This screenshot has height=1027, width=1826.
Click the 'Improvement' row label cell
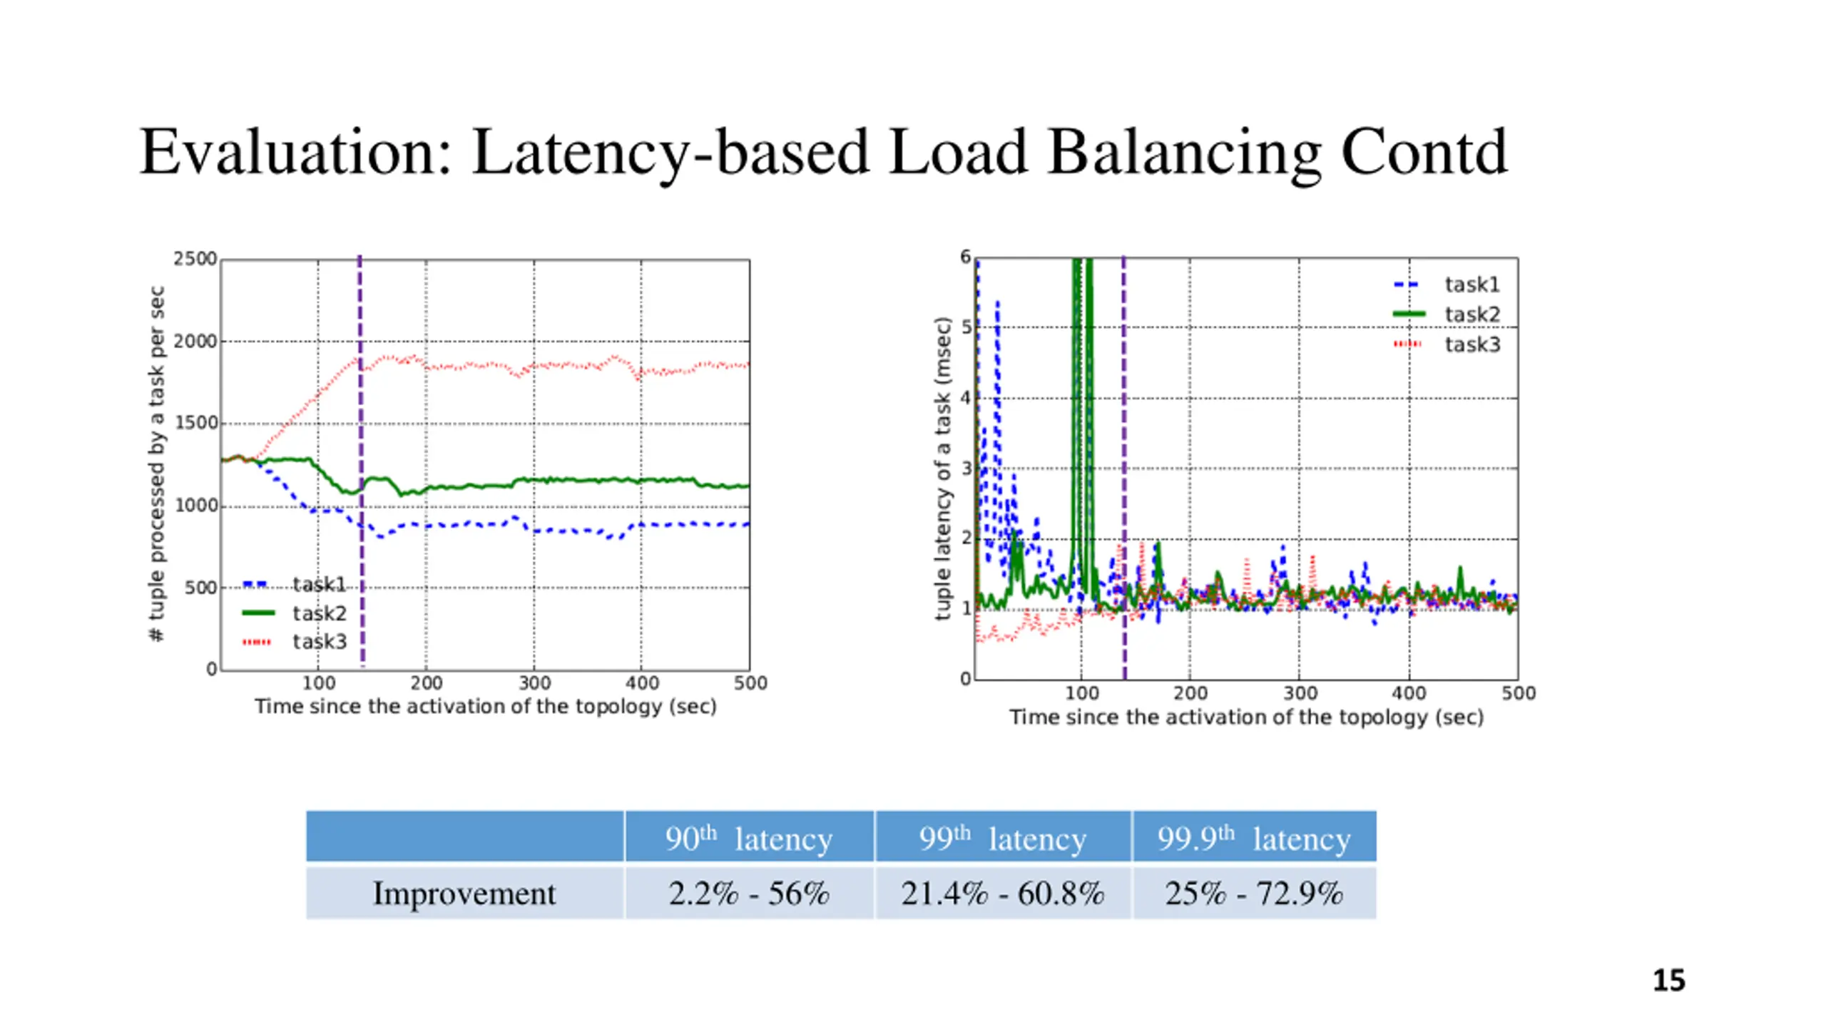(x=465, y=893)
